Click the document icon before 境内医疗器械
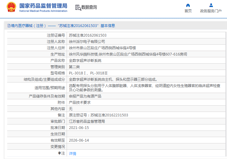The width and height of the screenshot is (227, 159). (x=9, y=26)
